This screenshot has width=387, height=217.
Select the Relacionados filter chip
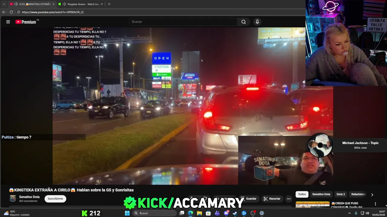pos(358,194)
